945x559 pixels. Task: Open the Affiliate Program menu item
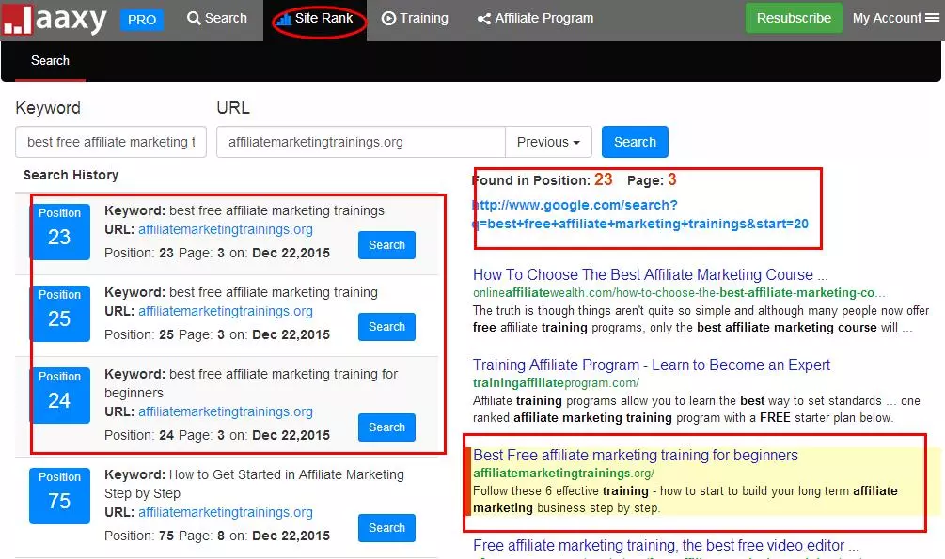click(x=535, y=19)
